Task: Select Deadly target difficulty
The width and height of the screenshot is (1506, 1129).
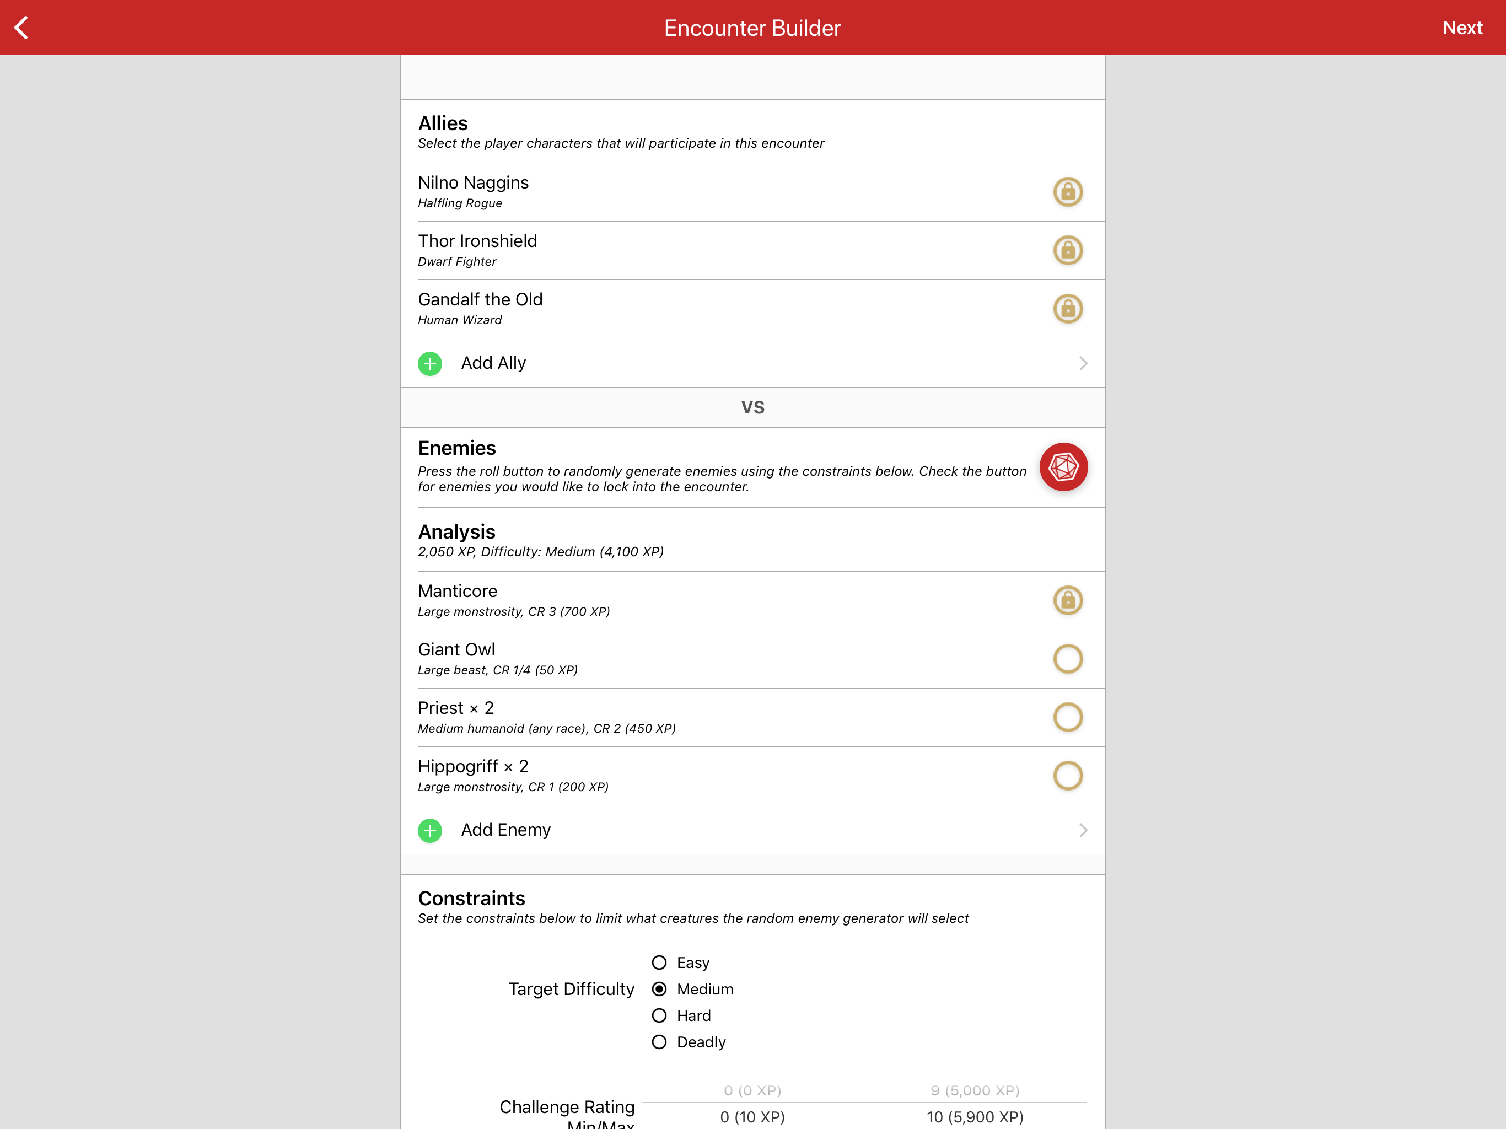Action: tap(659, 1042)
